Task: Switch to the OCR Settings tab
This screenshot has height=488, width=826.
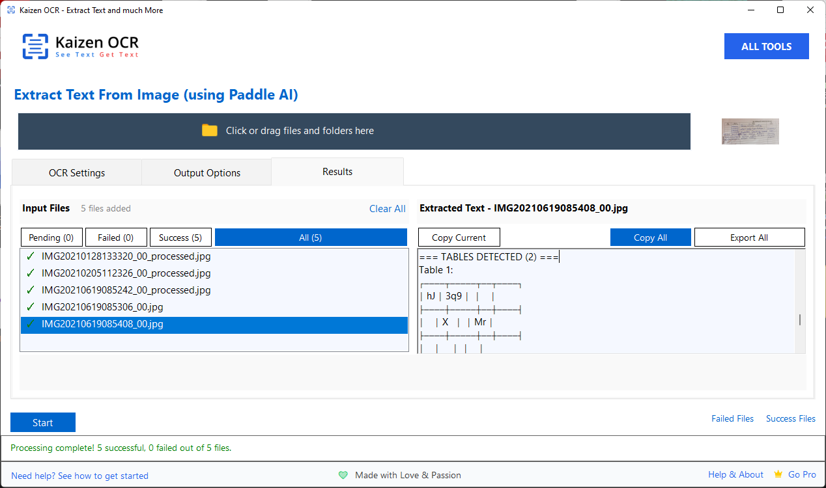Action: 77,172
